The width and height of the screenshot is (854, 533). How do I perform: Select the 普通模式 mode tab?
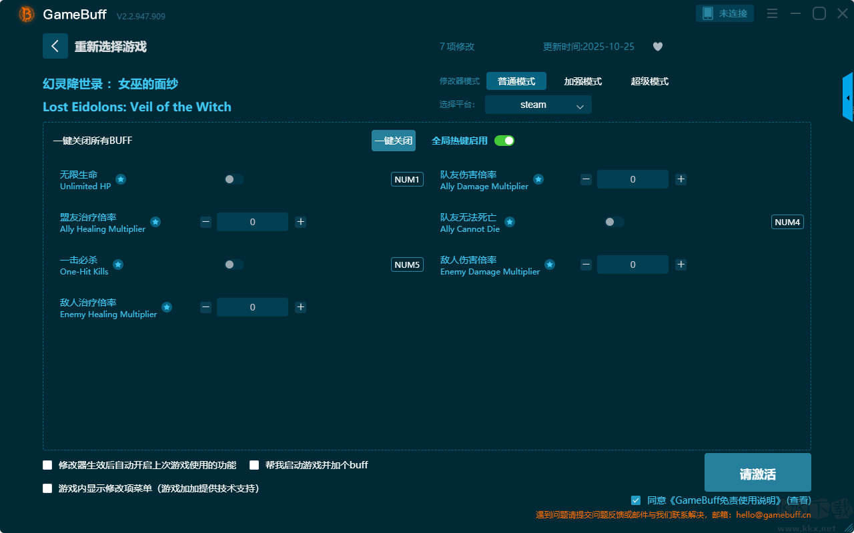pyautogui.click(x=516, y=81)
